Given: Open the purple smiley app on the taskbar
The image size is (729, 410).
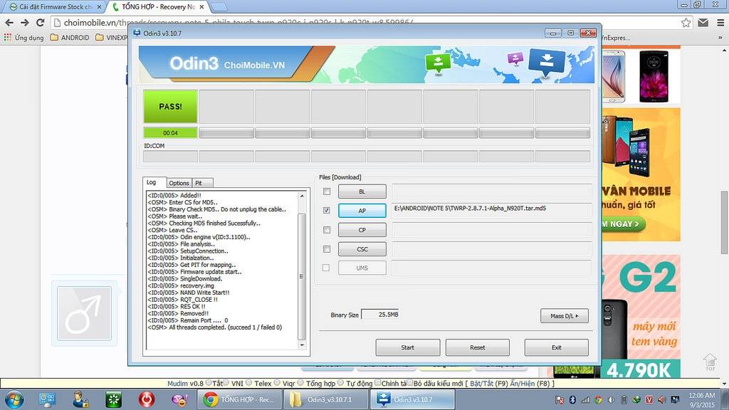Looking at the screenshot, I should pos(180,399).
